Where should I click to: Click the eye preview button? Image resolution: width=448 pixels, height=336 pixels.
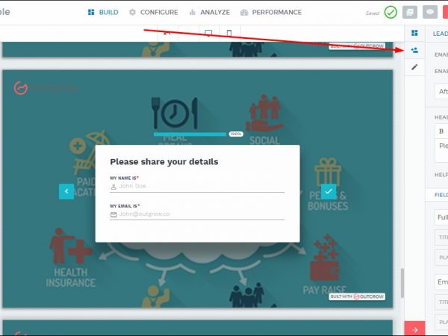pos(430,13)
